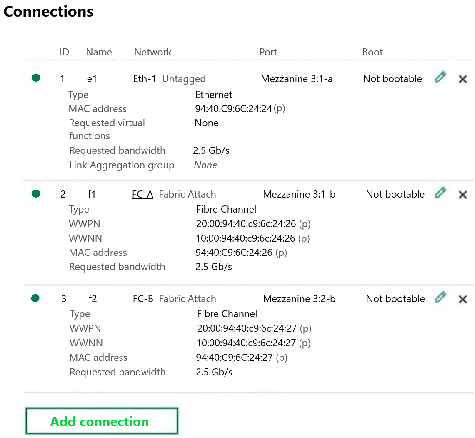Edit connection f2 with pencil icon

440,297
